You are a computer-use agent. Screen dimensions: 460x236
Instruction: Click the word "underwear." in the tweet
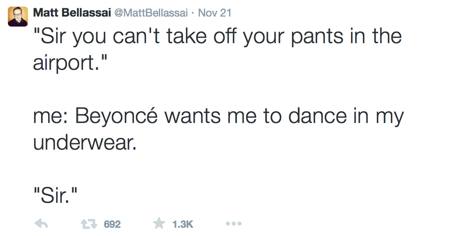(x=84, y=142)
